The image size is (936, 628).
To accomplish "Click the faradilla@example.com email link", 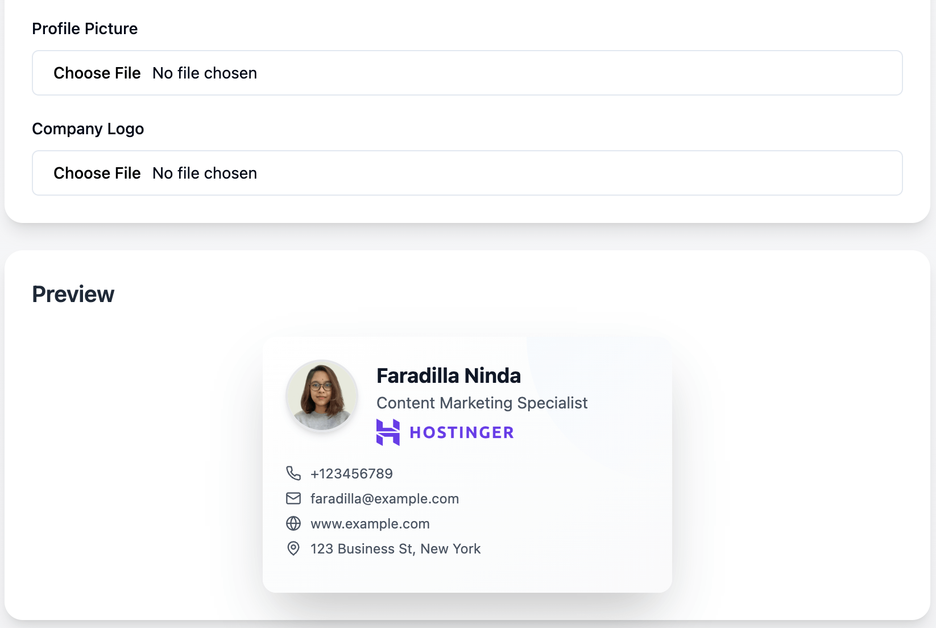I will (x=384, y=498).
